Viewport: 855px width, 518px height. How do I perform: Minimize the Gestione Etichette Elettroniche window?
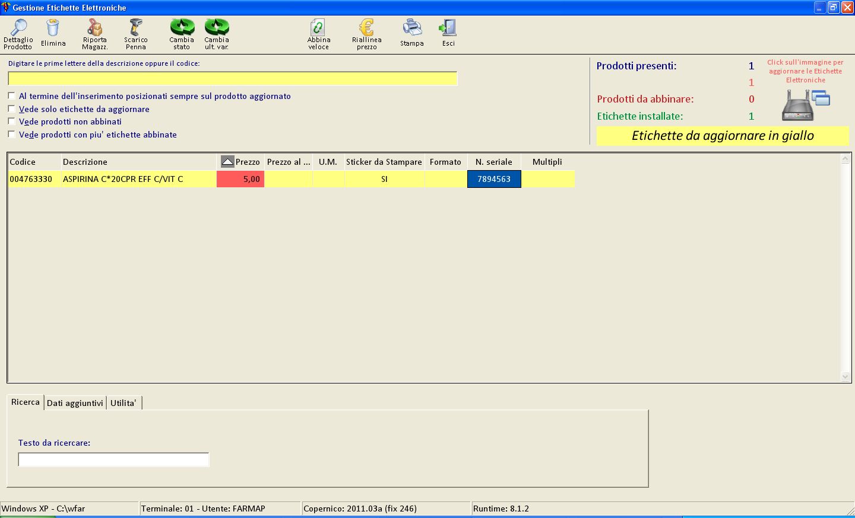(820, 7)
